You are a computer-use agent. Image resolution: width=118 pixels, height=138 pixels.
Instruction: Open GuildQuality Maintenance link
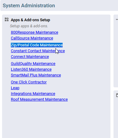tap(33, 64)
